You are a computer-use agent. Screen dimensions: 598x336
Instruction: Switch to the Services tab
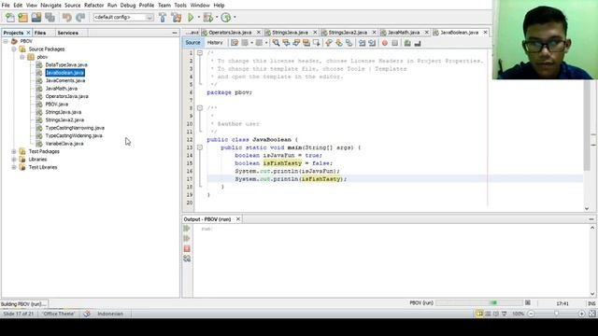68,33
